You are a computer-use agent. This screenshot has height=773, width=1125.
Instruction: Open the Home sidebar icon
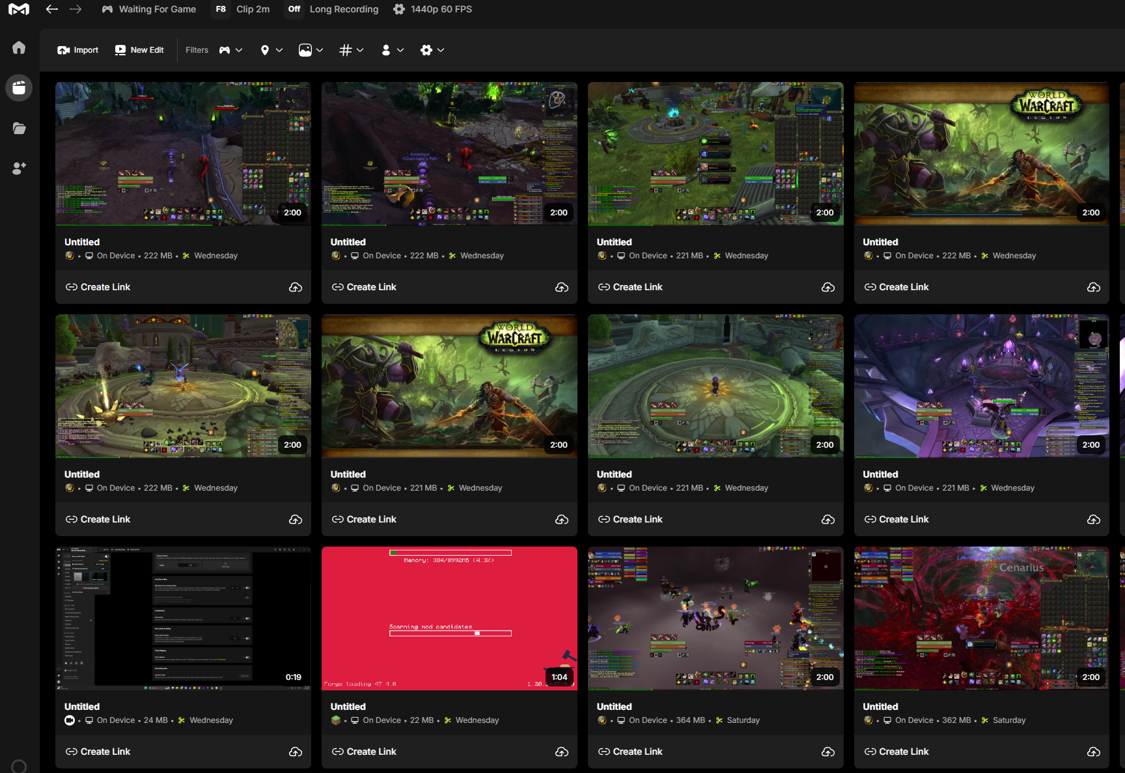pyautogui.click(x=19, y=47)
